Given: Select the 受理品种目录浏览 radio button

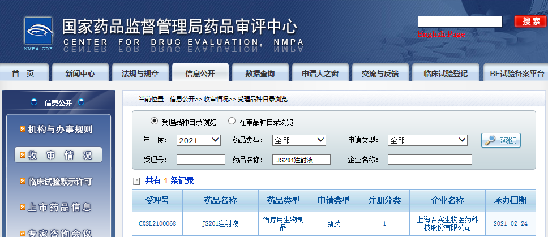Looking at the screenshot, I should 154,121.
